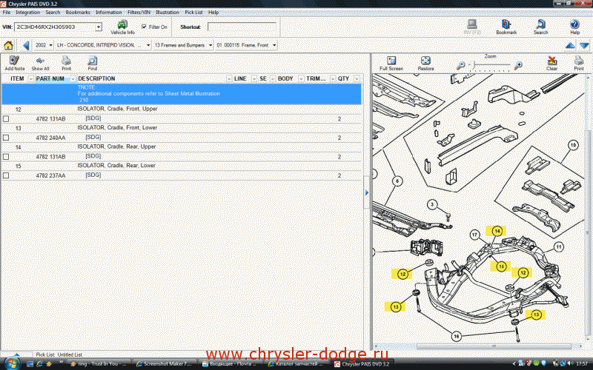Image resolution: width=593 pixels, height=370 pixels.
Task: Click the taskbar clock 17:57
Action: [582, 364]
